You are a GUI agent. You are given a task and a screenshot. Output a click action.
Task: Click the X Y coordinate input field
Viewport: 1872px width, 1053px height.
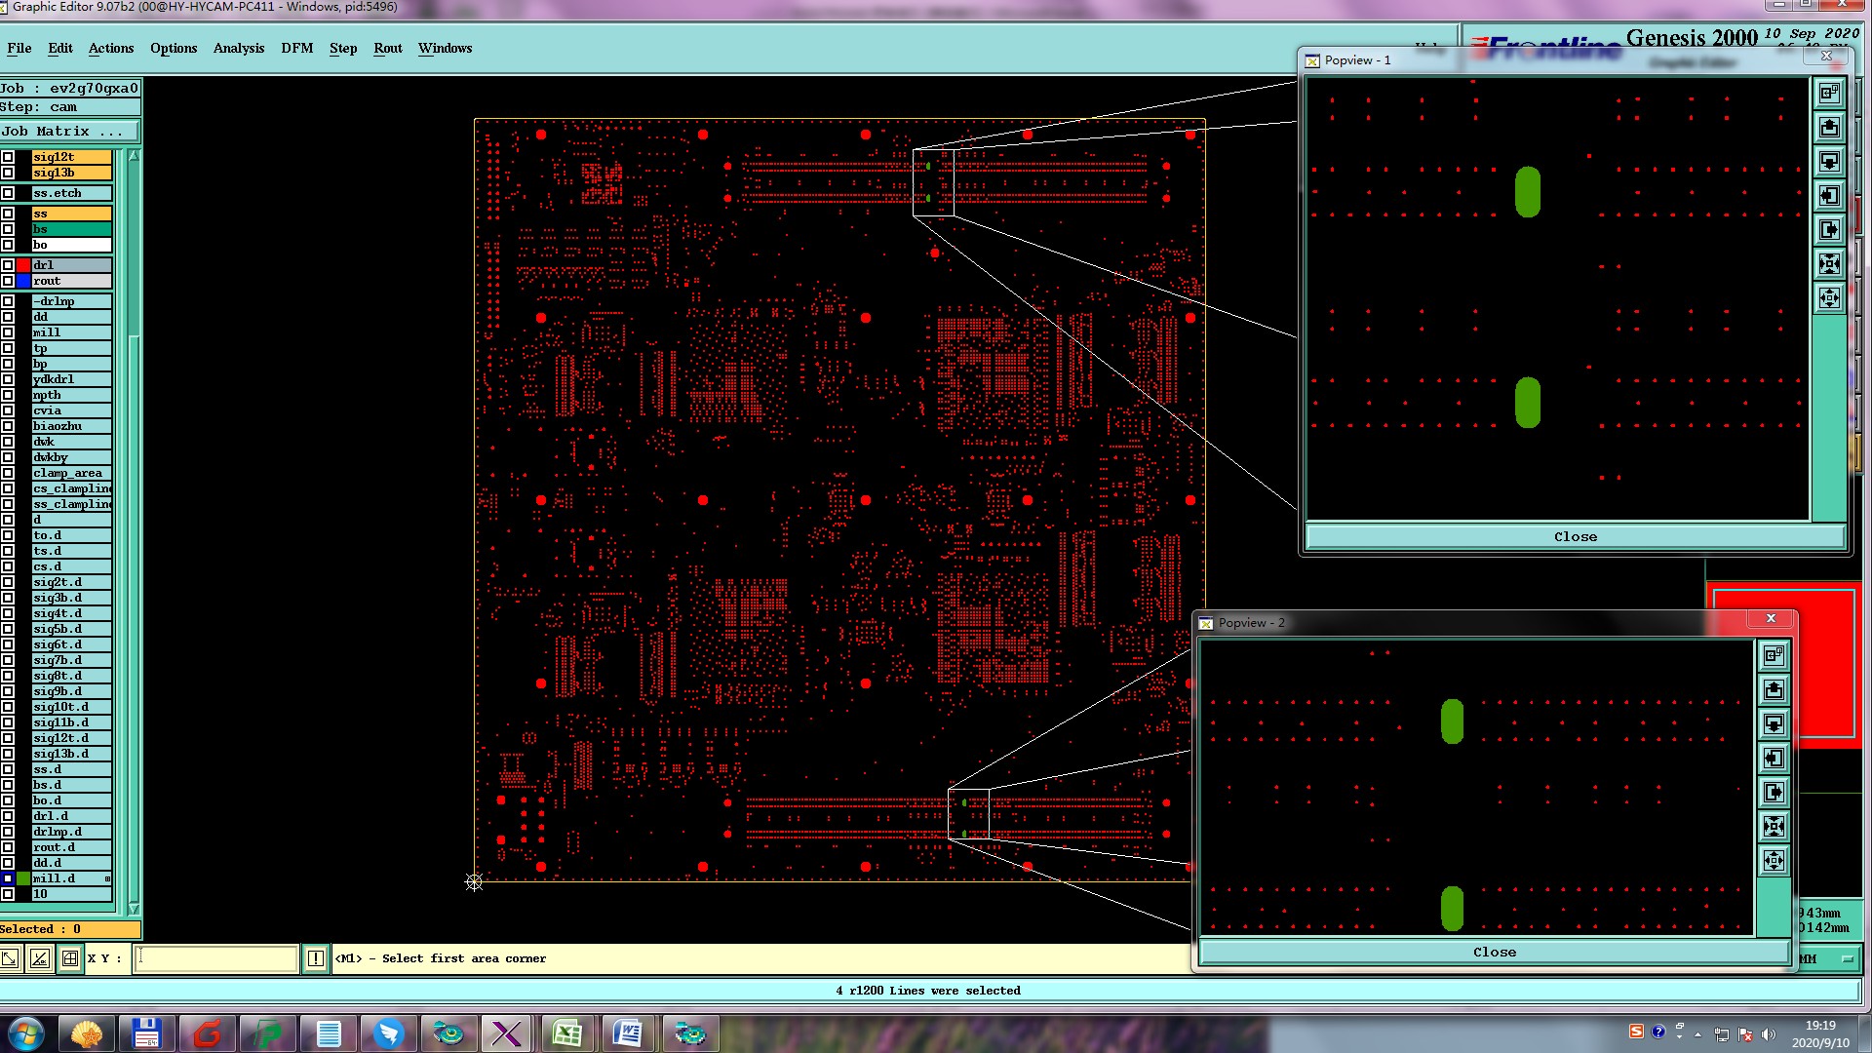coord(215,958)
